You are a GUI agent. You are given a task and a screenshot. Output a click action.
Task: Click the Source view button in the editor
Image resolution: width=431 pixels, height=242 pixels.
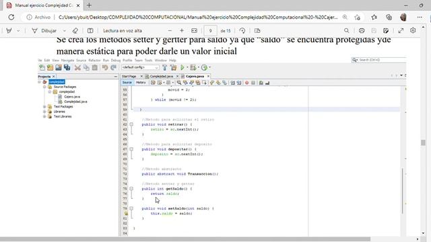point(127,82)
